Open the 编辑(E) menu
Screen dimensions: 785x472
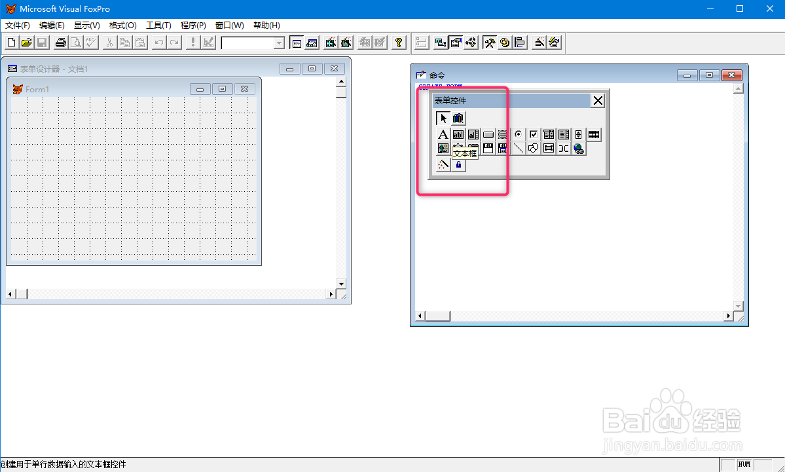pos(52,25)
